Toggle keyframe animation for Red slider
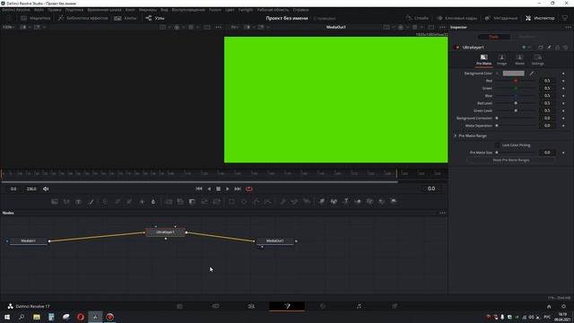Image resolution: width=574 pixels, height=323 pixels. coord(563,81)
